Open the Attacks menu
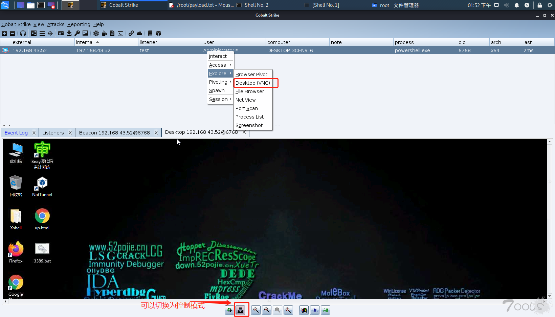 (56, 24)
